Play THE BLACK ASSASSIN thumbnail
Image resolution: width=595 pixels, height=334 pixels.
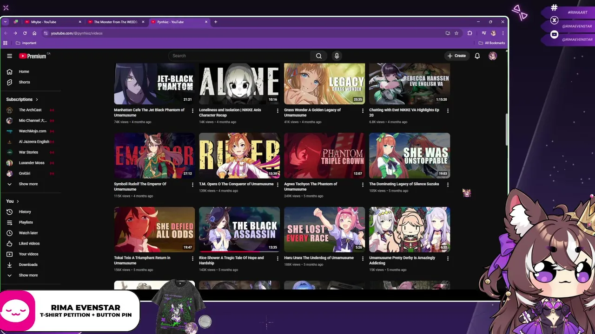(x=239, y=230)
